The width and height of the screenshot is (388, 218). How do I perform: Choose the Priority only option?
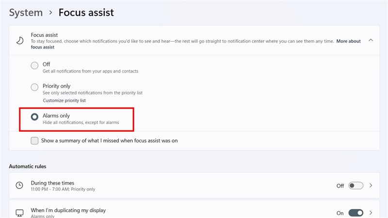[x=34, y=88]
